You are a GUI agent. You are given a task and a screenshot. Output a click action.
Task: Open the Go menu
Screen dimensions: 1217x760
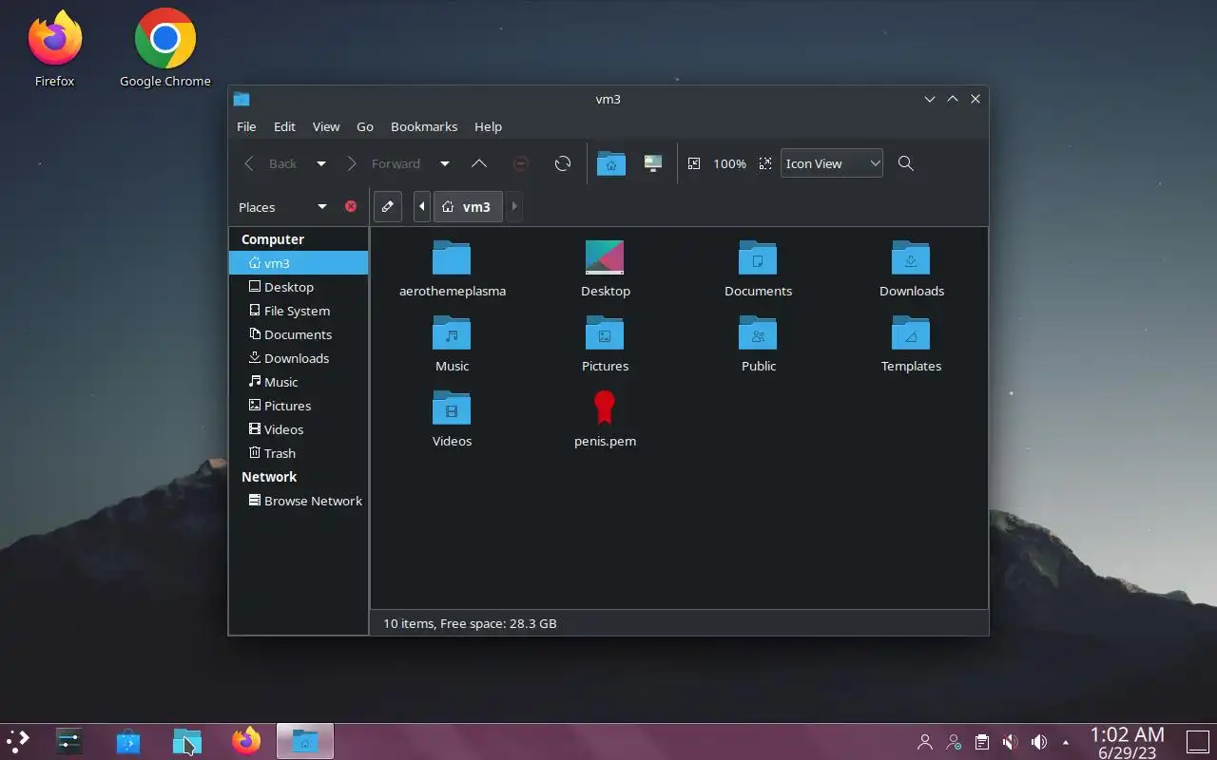365,126
